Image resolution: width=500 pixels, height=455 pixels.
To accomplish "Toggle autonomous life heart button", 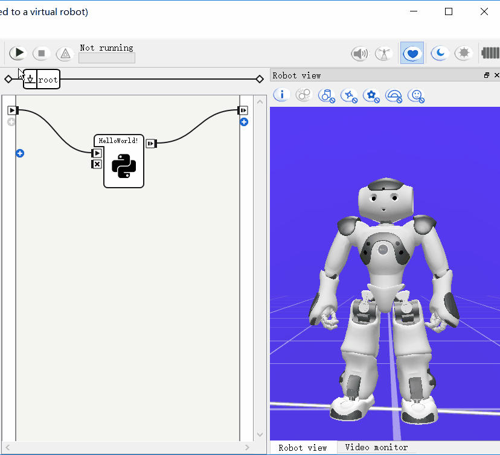I will (412, 54).
